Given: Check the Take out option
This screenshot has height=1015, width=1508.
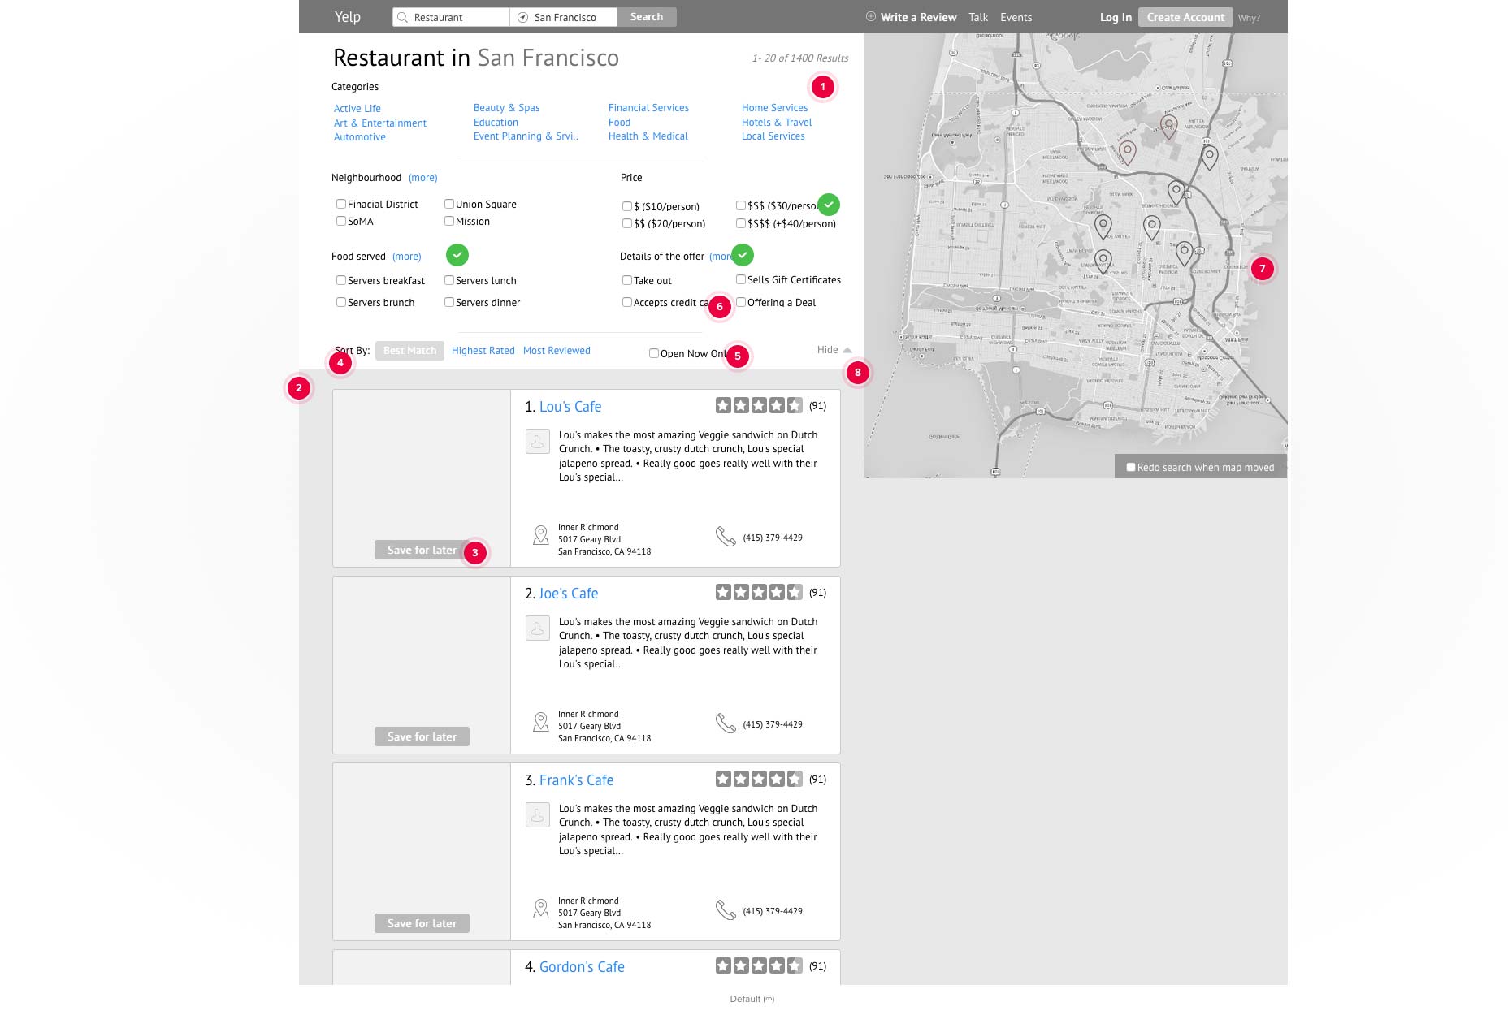Looking at the screenshot, I should [x=626, y=280].
